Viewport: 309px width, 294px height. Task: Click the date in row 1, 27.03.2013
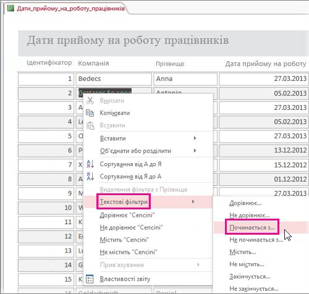coord(290,78)
